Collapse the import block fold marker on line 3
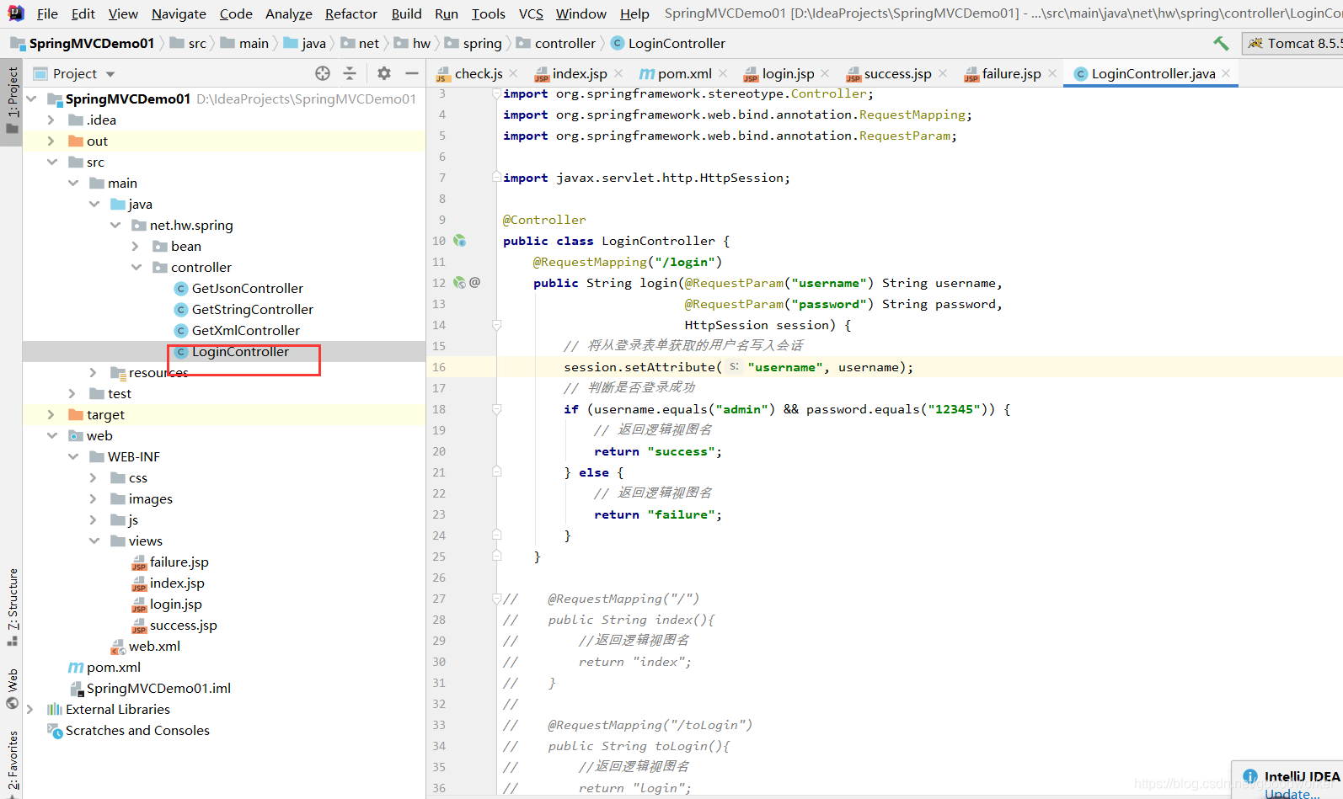The image size is (1343, 799). click(496, 93)
